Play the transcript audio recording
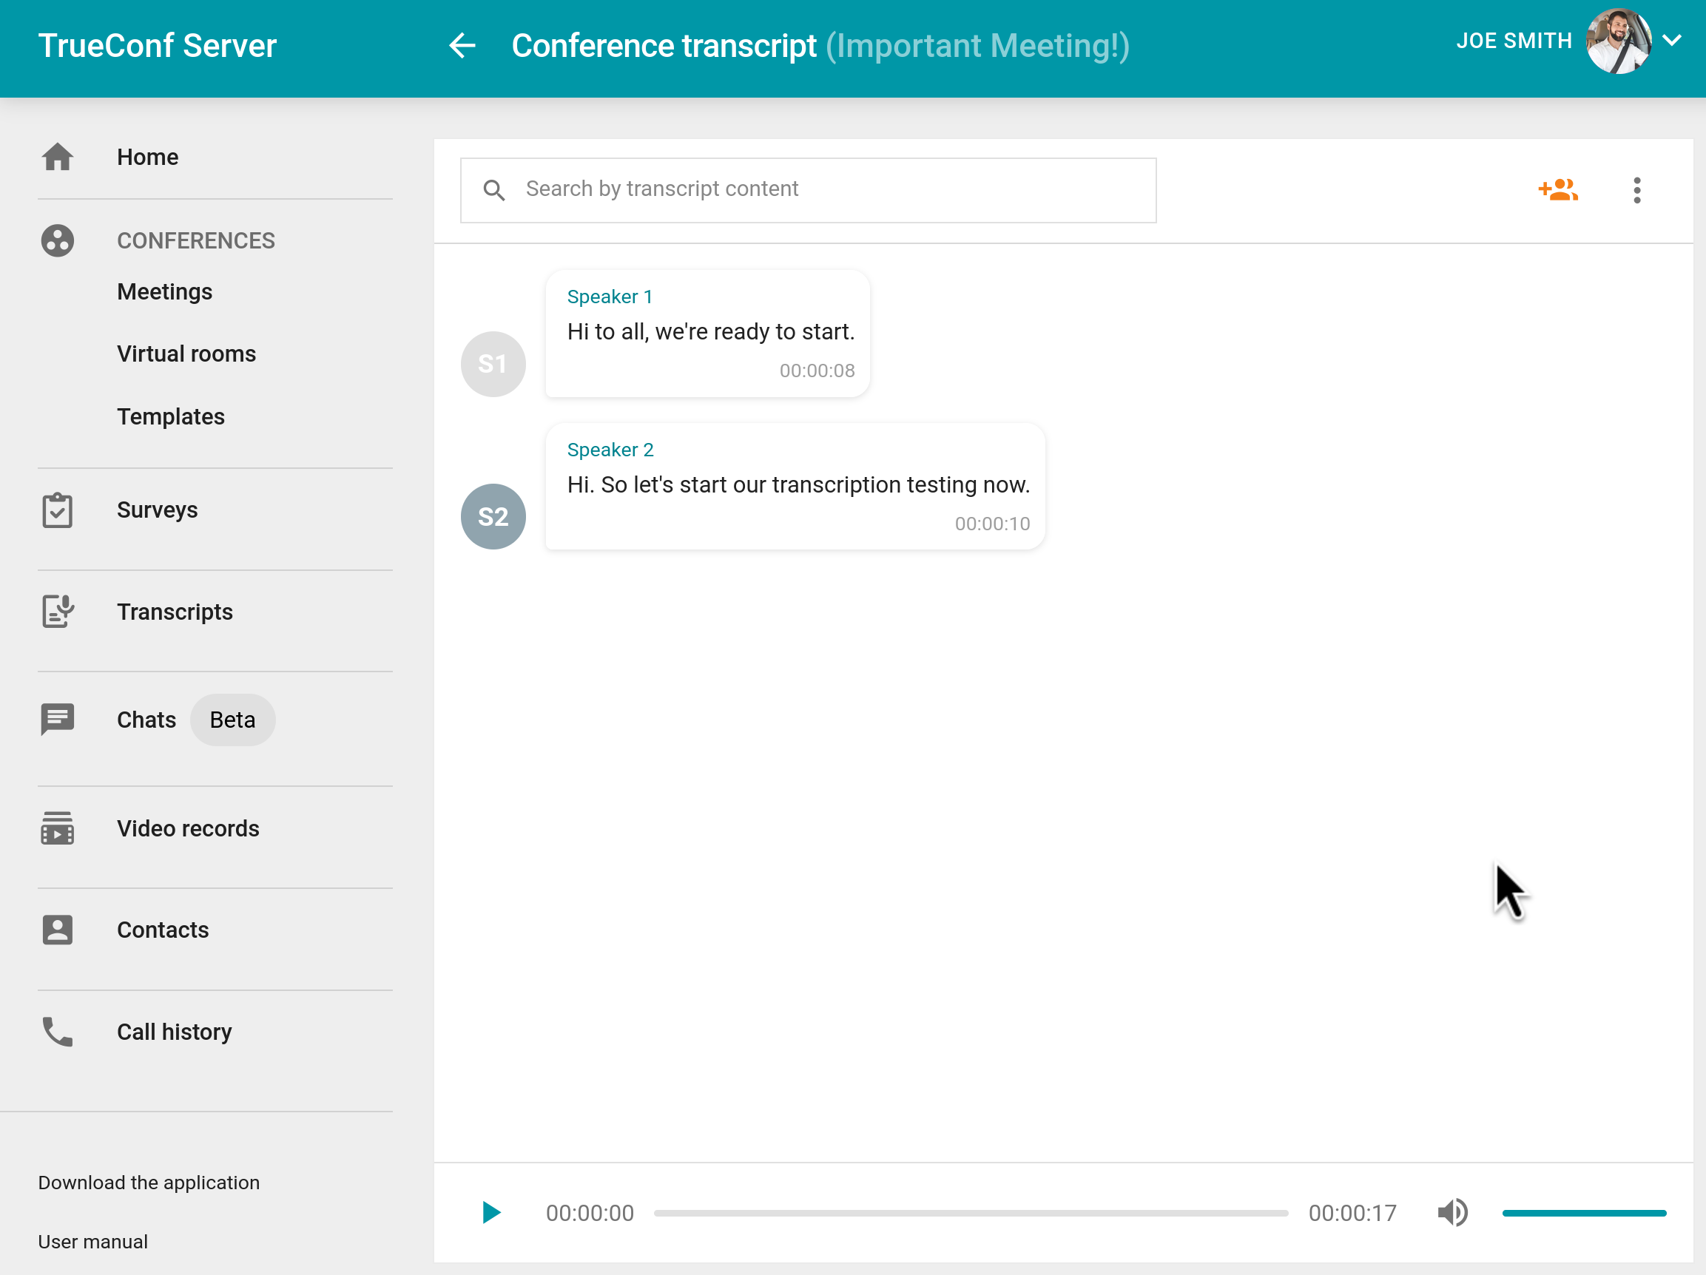This screenshot has height=1275, width=1706. pyautogui.click(x=491, y=1214)
